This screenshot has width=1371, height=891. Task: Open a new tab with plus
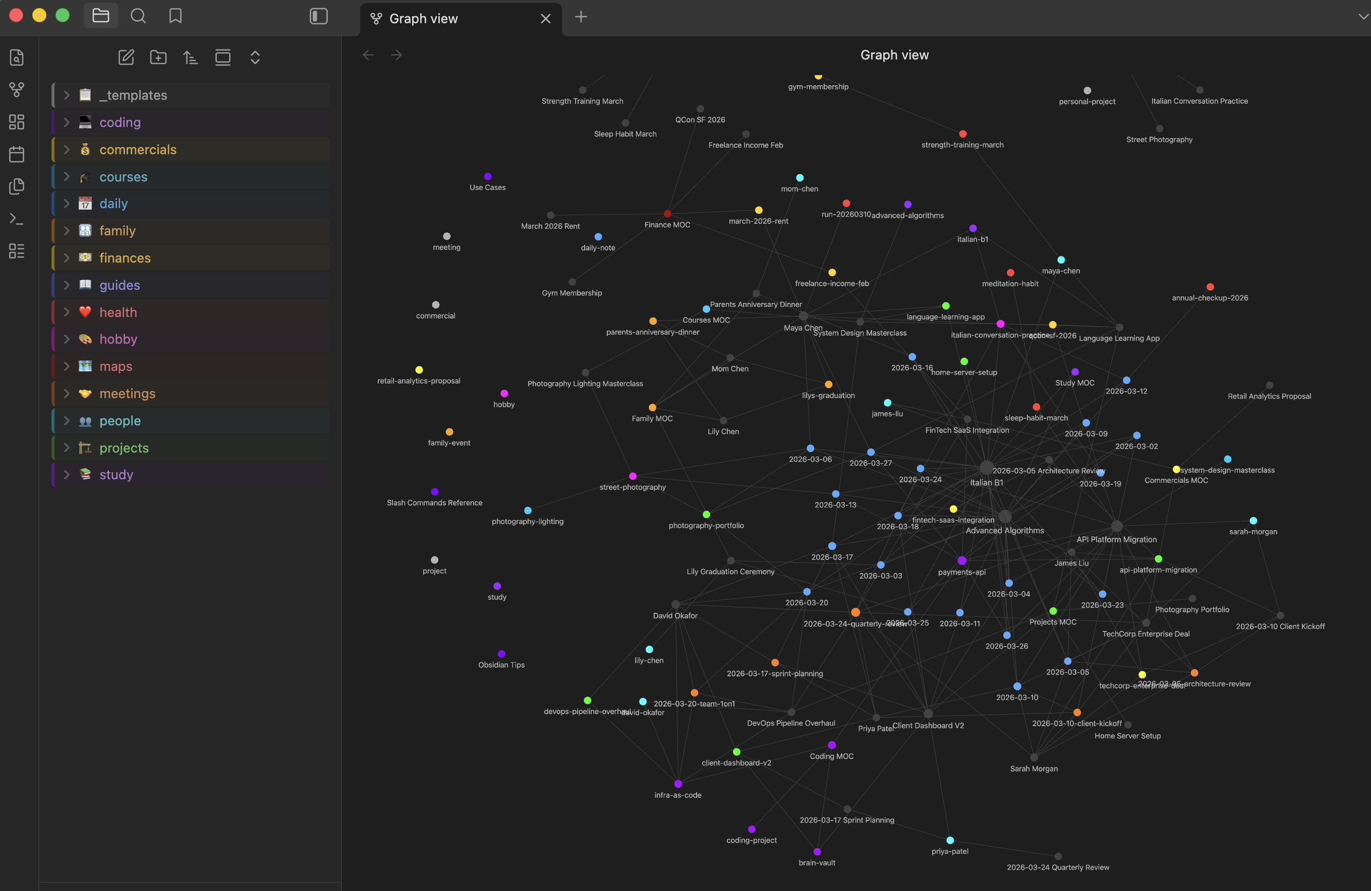point(581,17)
